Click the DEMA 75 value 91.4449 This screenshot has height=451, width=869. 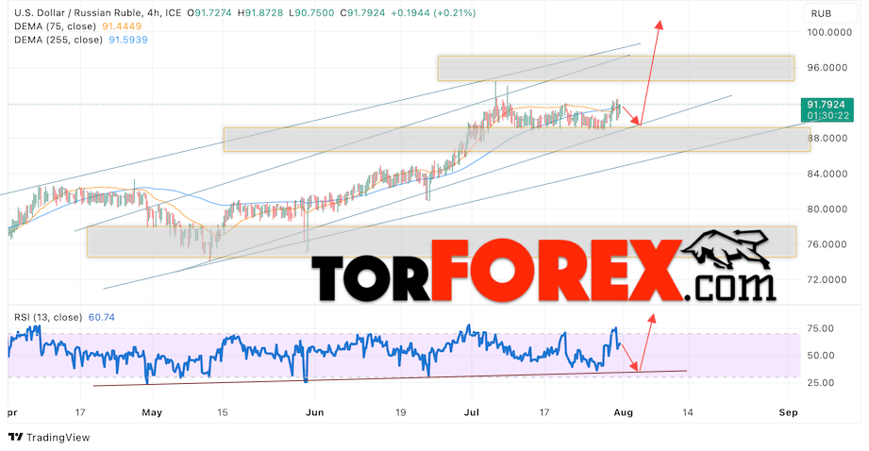click(x=122, y=26)
